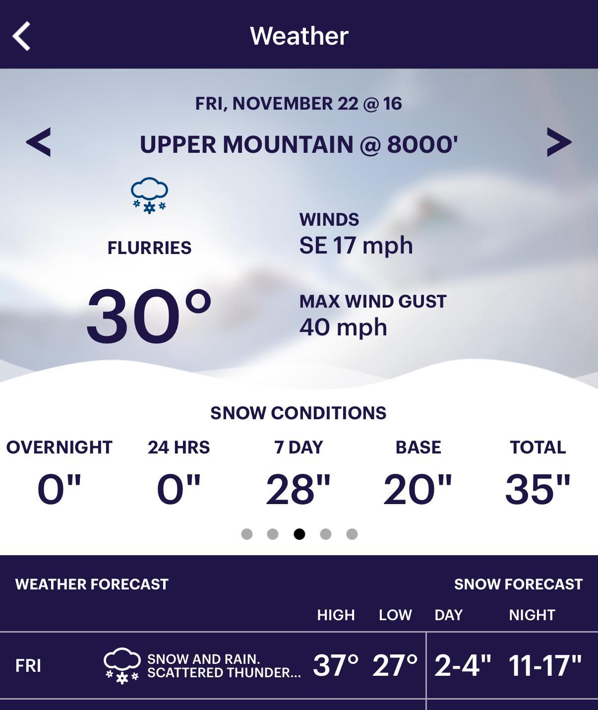Tap the flurries snow cloud icon

[149, 195]
